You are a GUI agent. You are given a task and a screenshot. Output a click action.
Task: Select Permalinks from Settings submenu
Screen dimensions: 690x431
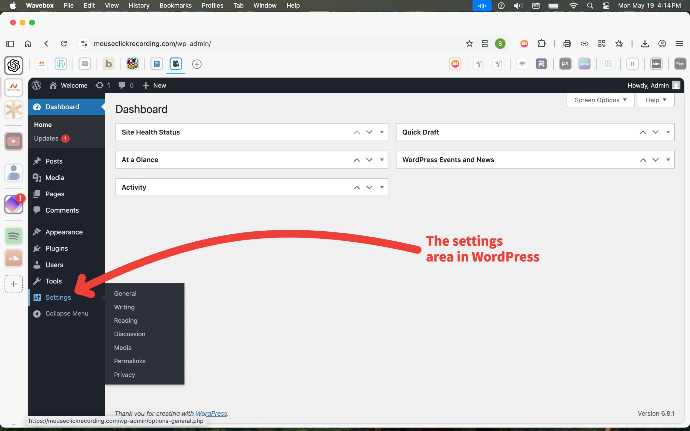coord(130,361)
